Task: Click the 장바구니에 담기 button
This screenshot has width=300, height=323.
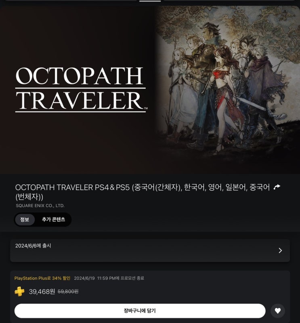Action: point(140,311)
